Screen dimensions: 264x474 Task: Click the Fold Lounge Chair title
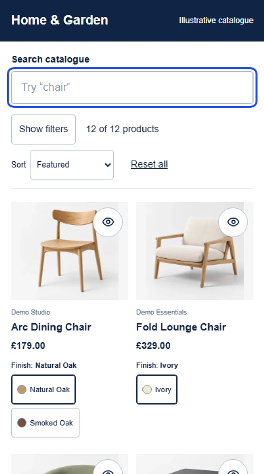[x=181, y=327]
